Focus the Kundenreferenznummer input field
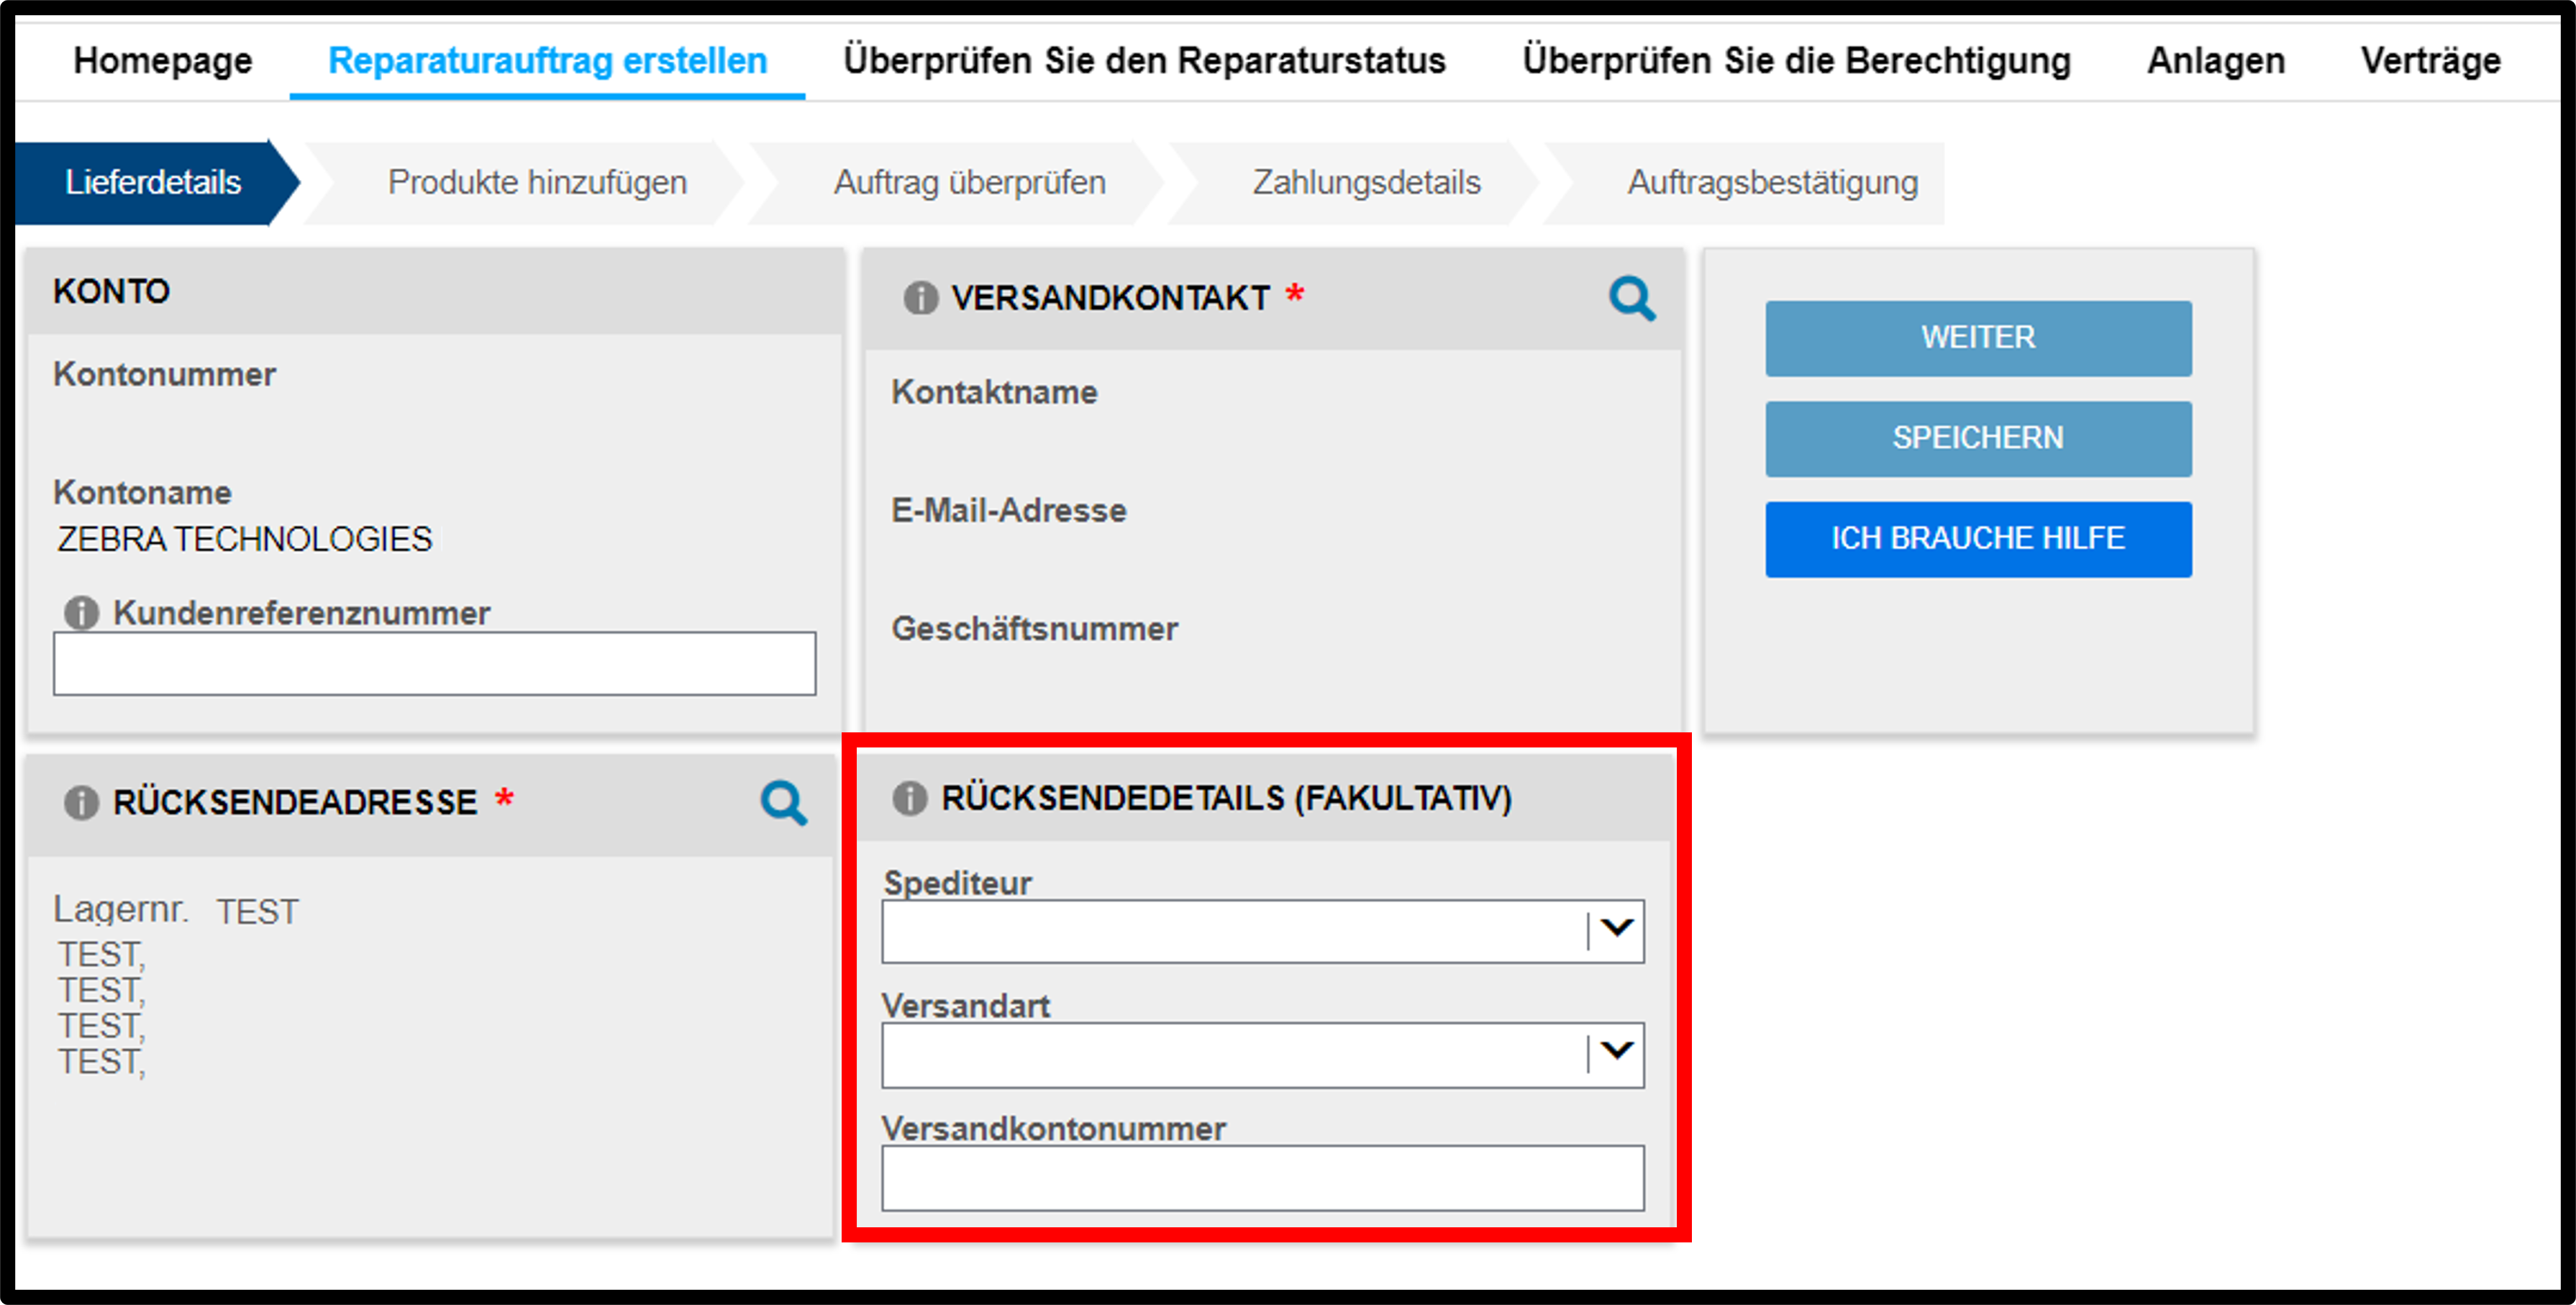2576x1305 pixels. (x=435, y=663)
